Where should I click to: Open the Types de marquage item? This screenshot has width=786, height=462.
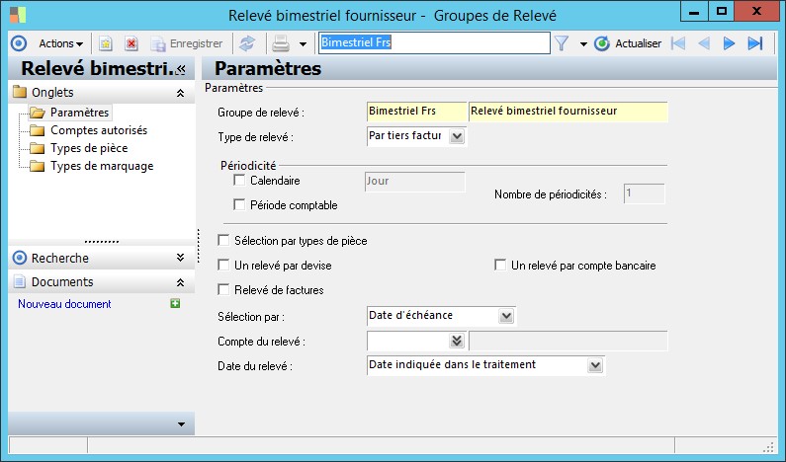(x=102, y=166)
